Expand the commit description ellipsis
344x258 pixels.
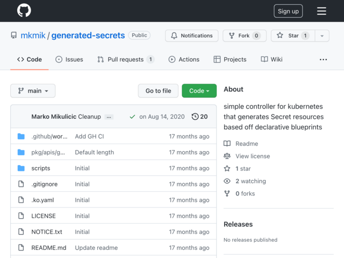[109, 117]
